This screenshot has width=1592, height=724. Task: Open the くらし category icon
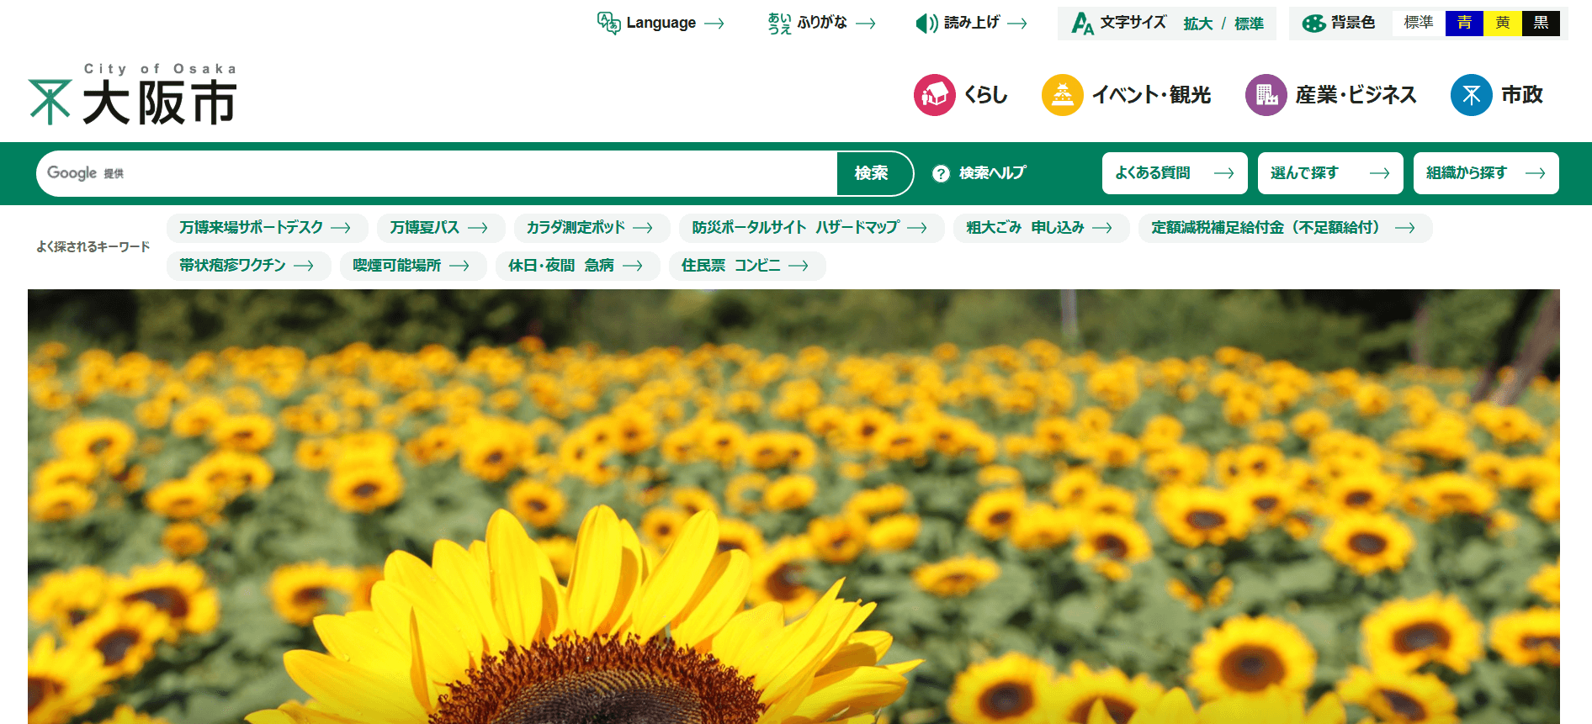point(934,95)
